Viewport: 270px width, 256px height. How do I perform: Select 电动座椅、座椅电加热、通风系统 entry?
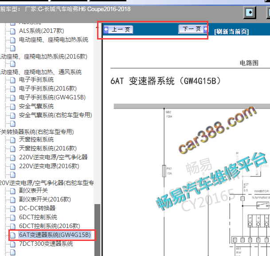point(41,72)
